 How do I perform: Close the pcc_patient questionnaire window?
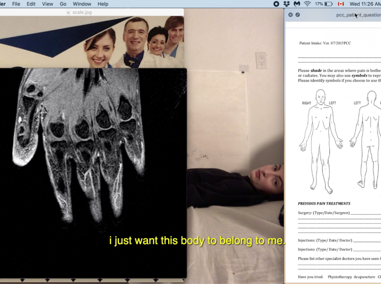click(290, 15)
